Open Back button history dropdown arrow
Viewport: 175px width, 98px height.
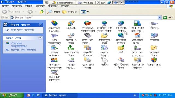click(23, 12)
